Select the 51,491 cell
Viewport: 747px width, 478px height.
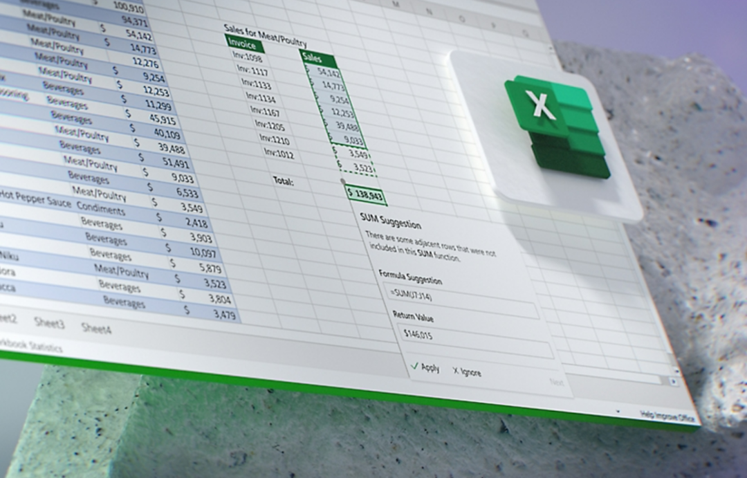[175, 163]
